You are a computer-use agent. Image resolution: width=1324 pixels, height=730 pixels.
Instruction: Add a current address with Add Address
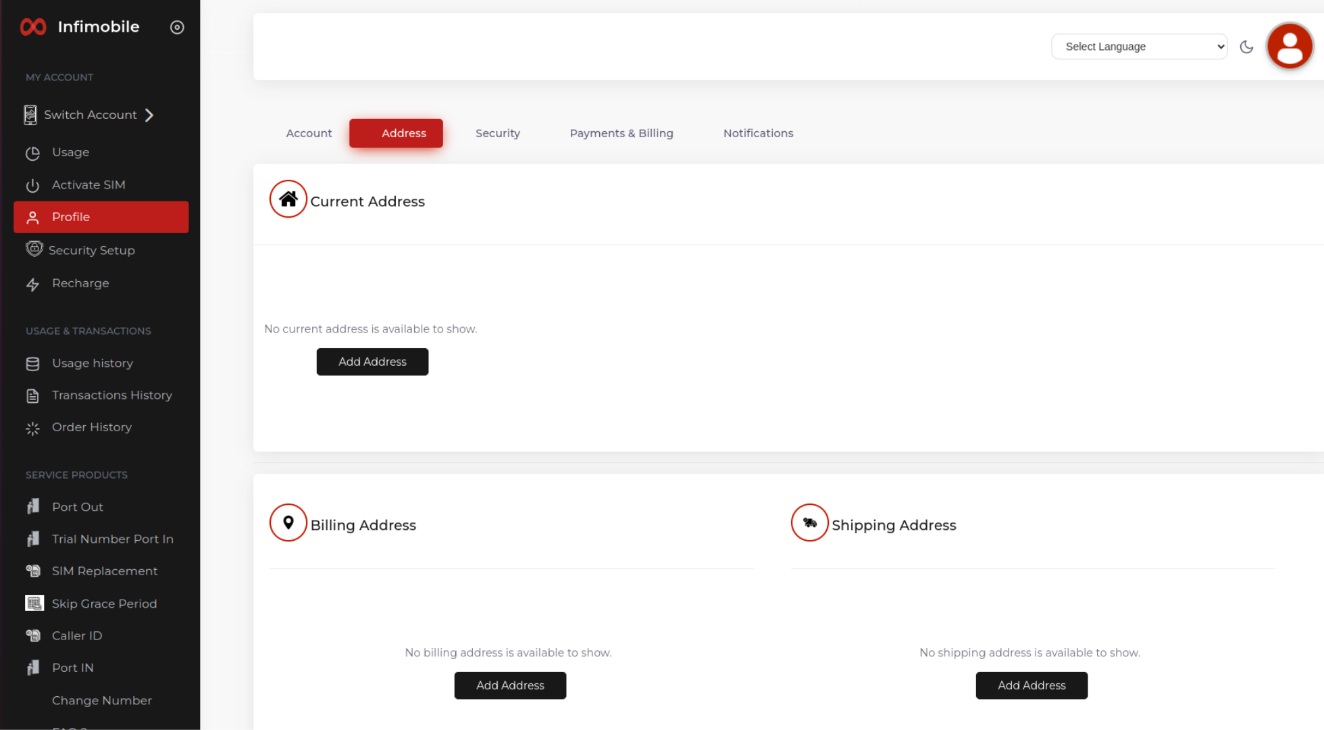coord(372,362)
